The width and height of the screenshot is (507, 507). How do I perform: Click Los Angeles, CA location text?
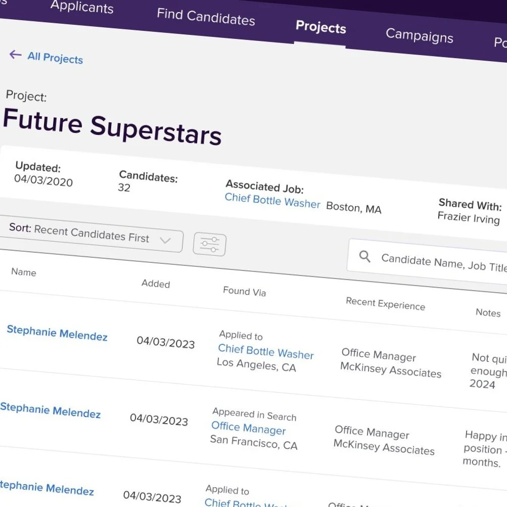click(256, 365)
